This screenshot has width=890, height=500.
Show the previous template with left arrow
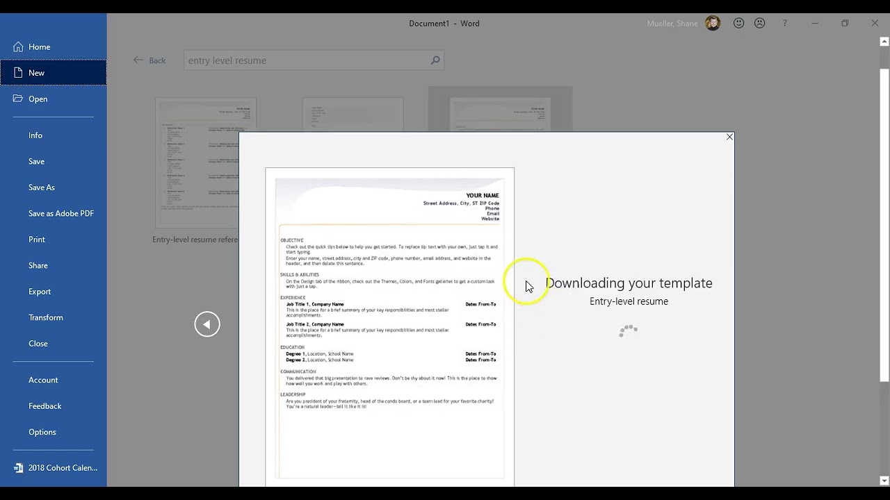click(x=207, y=324)
